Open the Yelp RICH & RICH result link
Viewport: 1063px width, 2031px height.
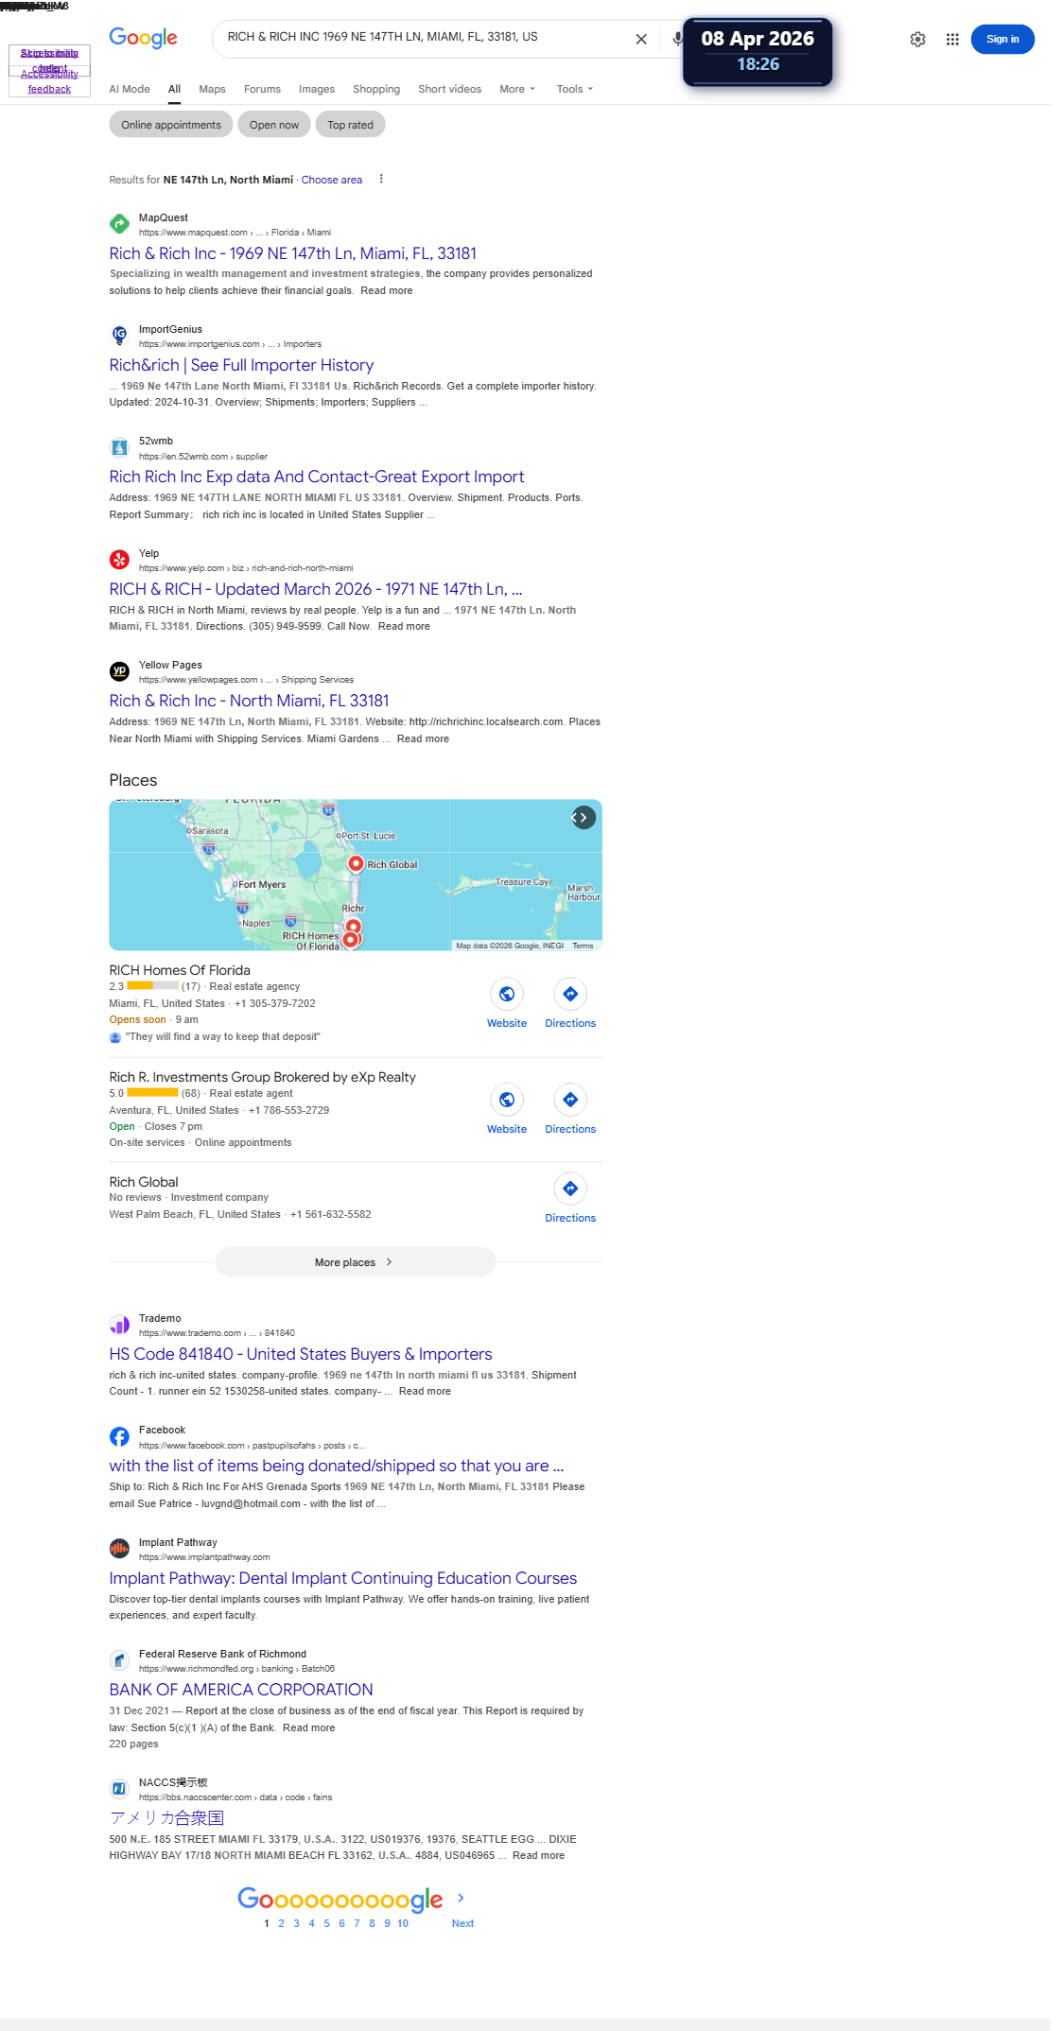point(315,589)
